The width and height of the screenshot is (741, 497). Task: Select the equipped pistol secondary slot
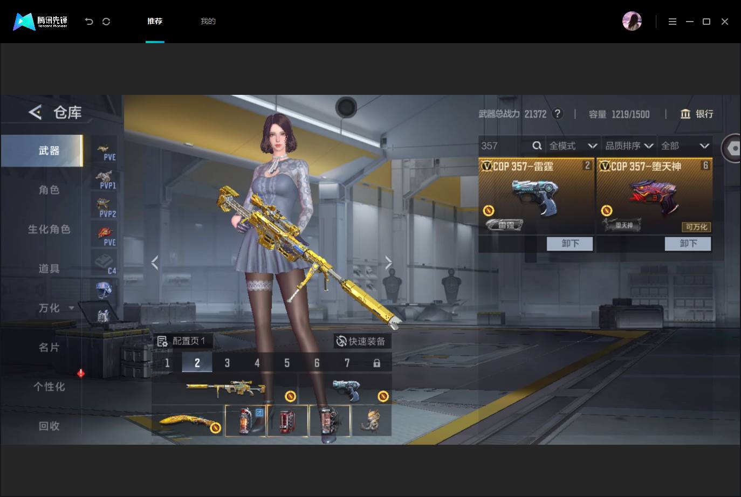[346, 389]
